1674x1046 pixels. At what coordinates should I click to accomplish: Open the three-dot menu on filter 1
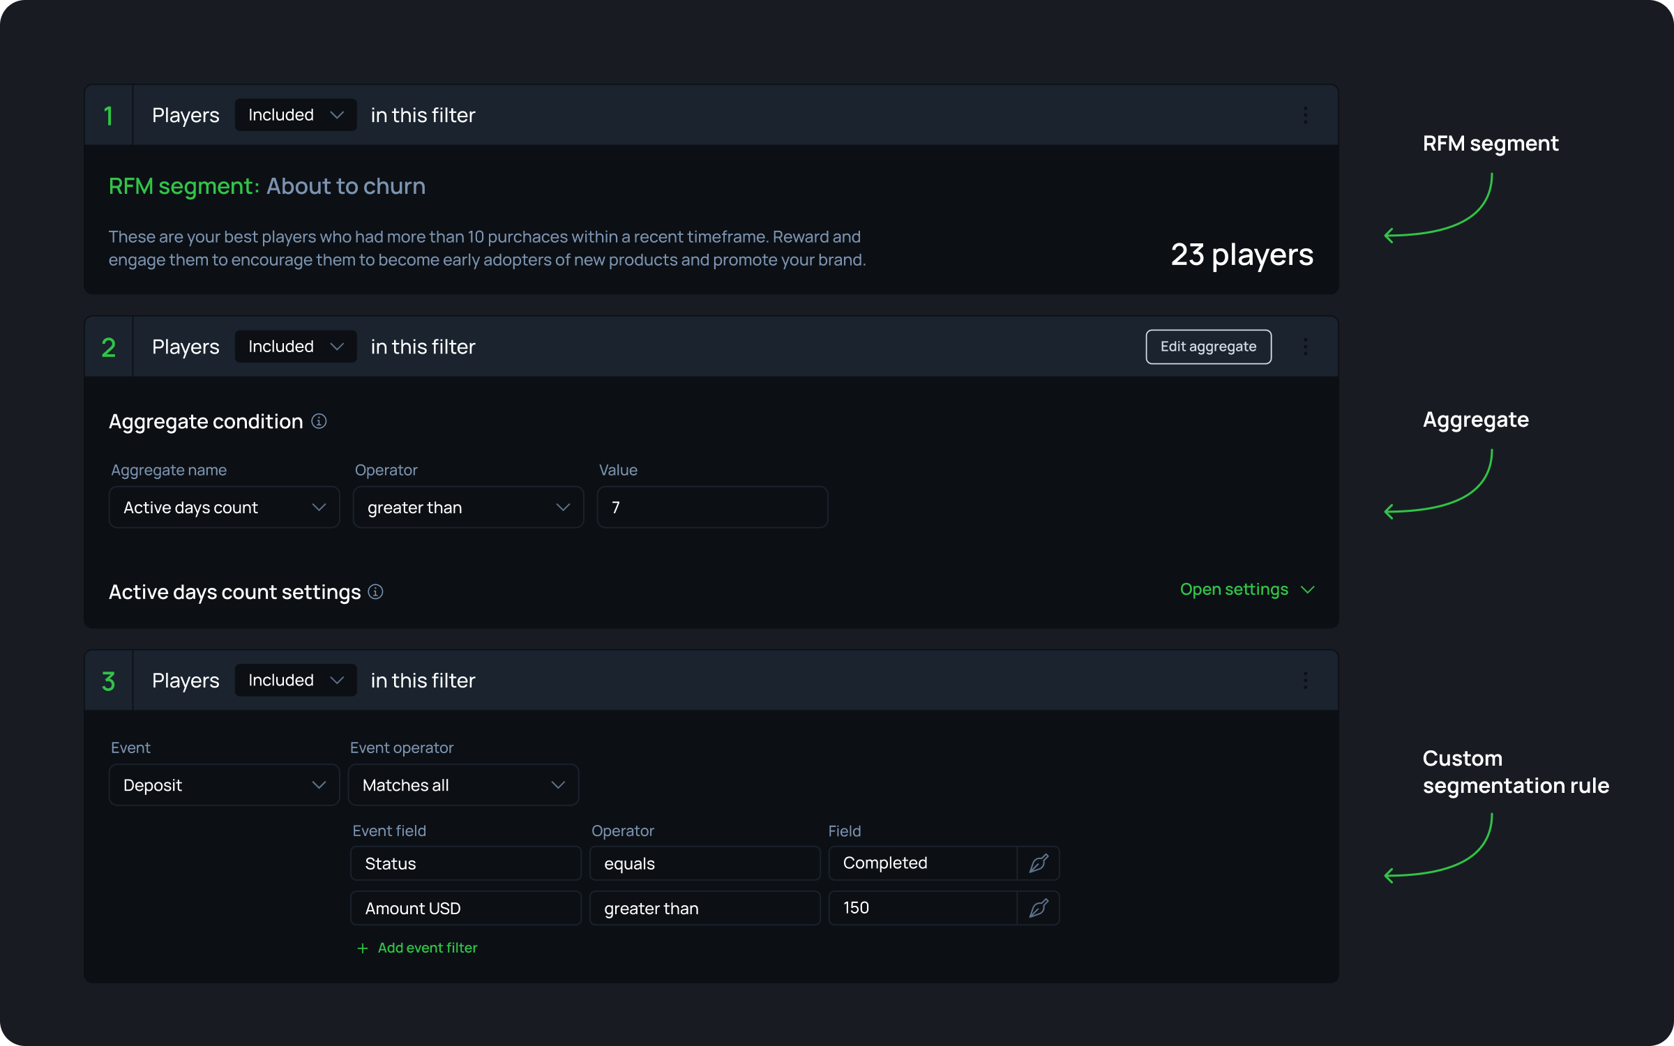tap(1305, 115)
